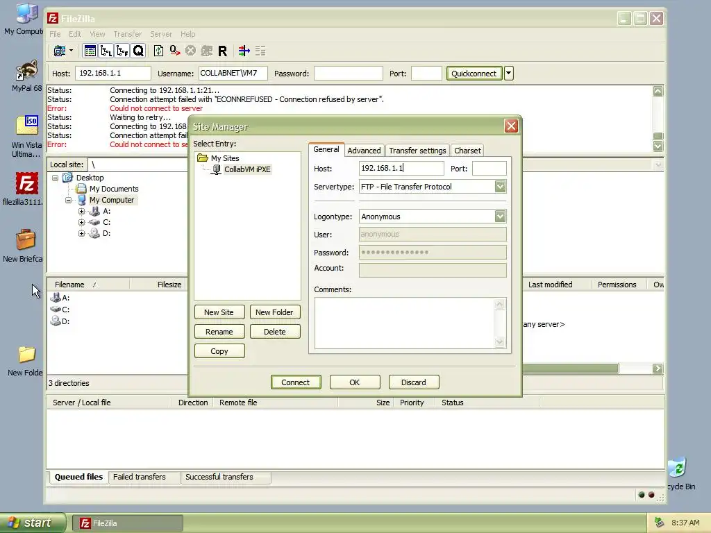Select My Documents in local tree
The width and height of the screenshot is (711, 533).
click(113, 189)
